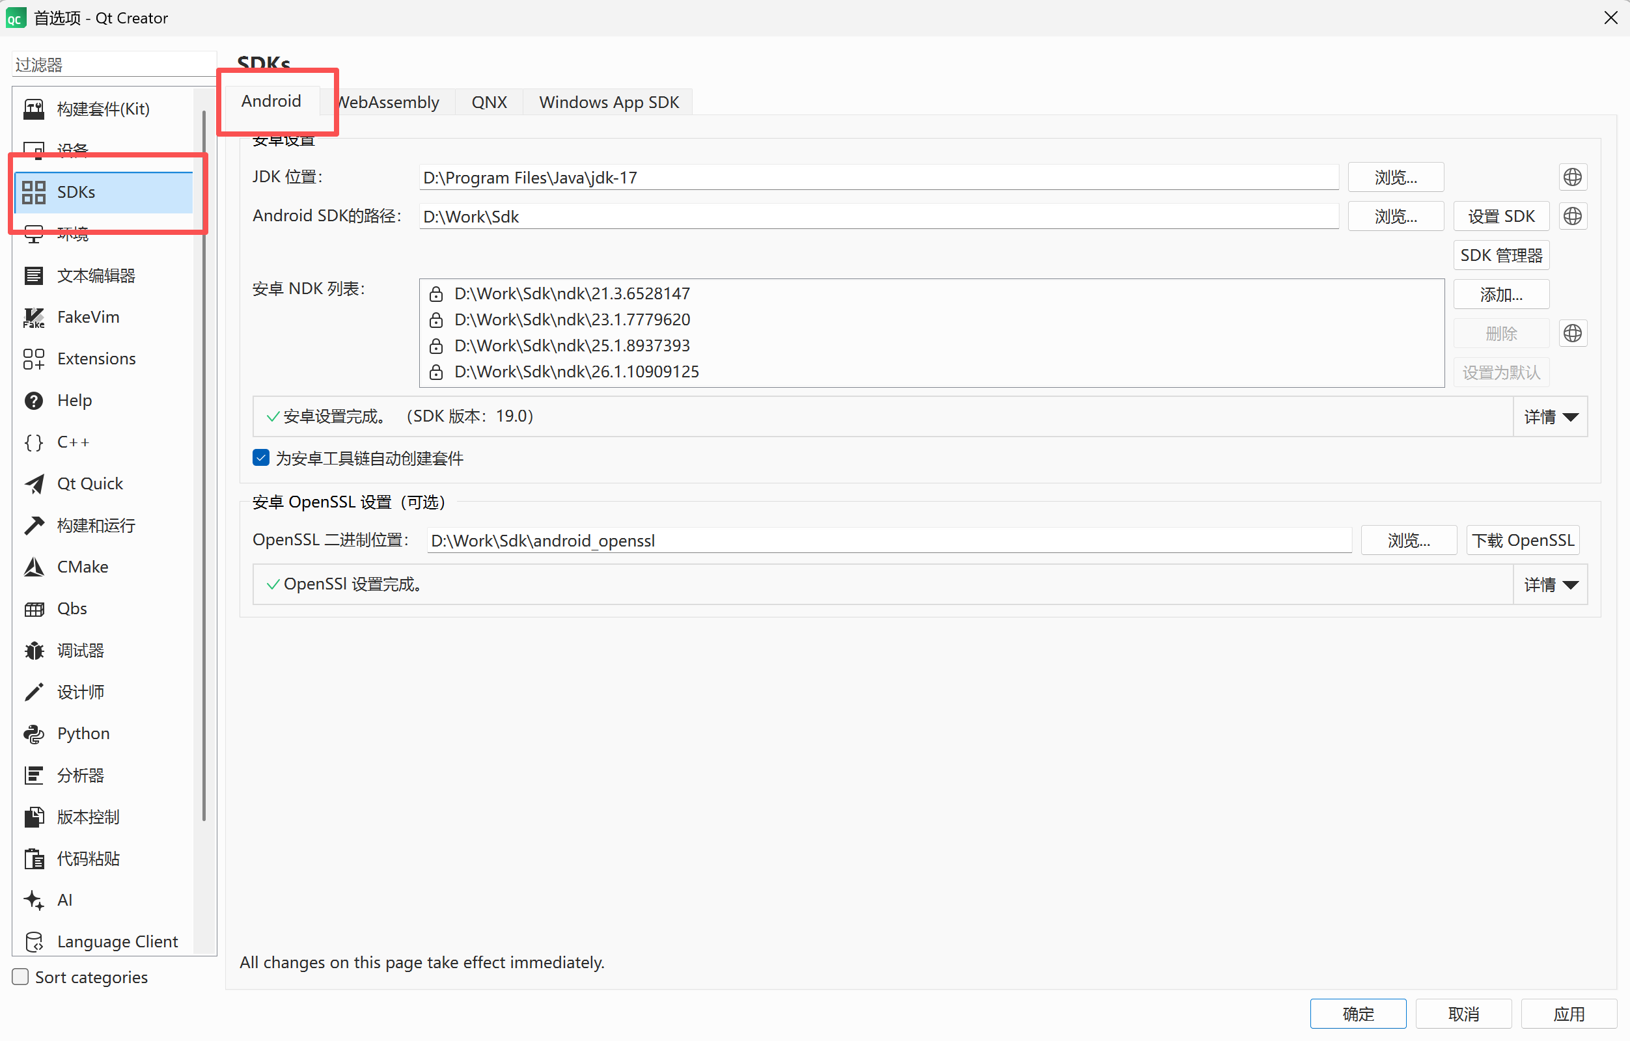Switch to the Windows App SDK tab
Image resolution: width=1630 pixels, height=1041 pixels.
(609, 102)
